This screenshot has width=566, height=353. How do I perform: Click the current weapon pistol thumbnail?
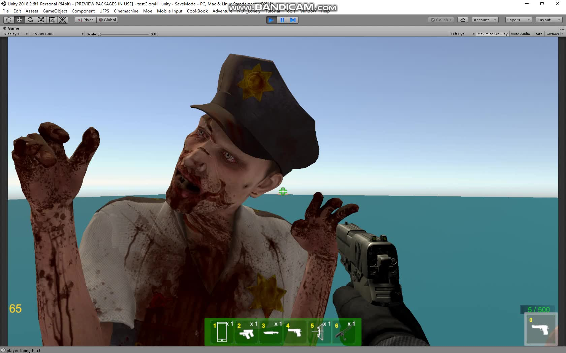pyautogui.click(x=540, y=329)
